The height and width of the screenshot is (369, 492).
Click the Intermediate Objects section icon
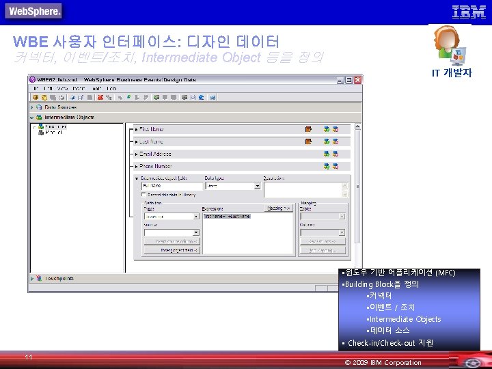point(39,118)
